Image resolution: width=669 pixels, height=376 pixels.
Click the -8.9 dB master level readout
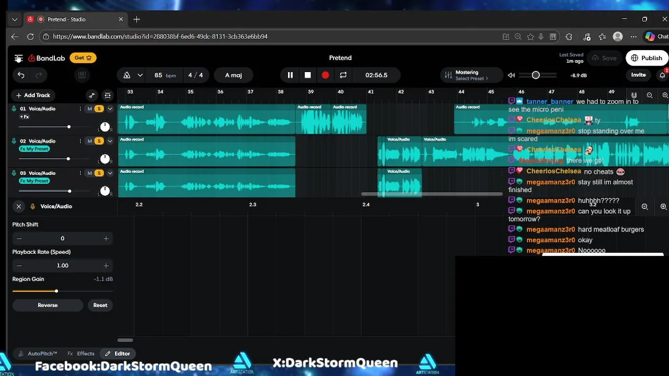point(579,75)
